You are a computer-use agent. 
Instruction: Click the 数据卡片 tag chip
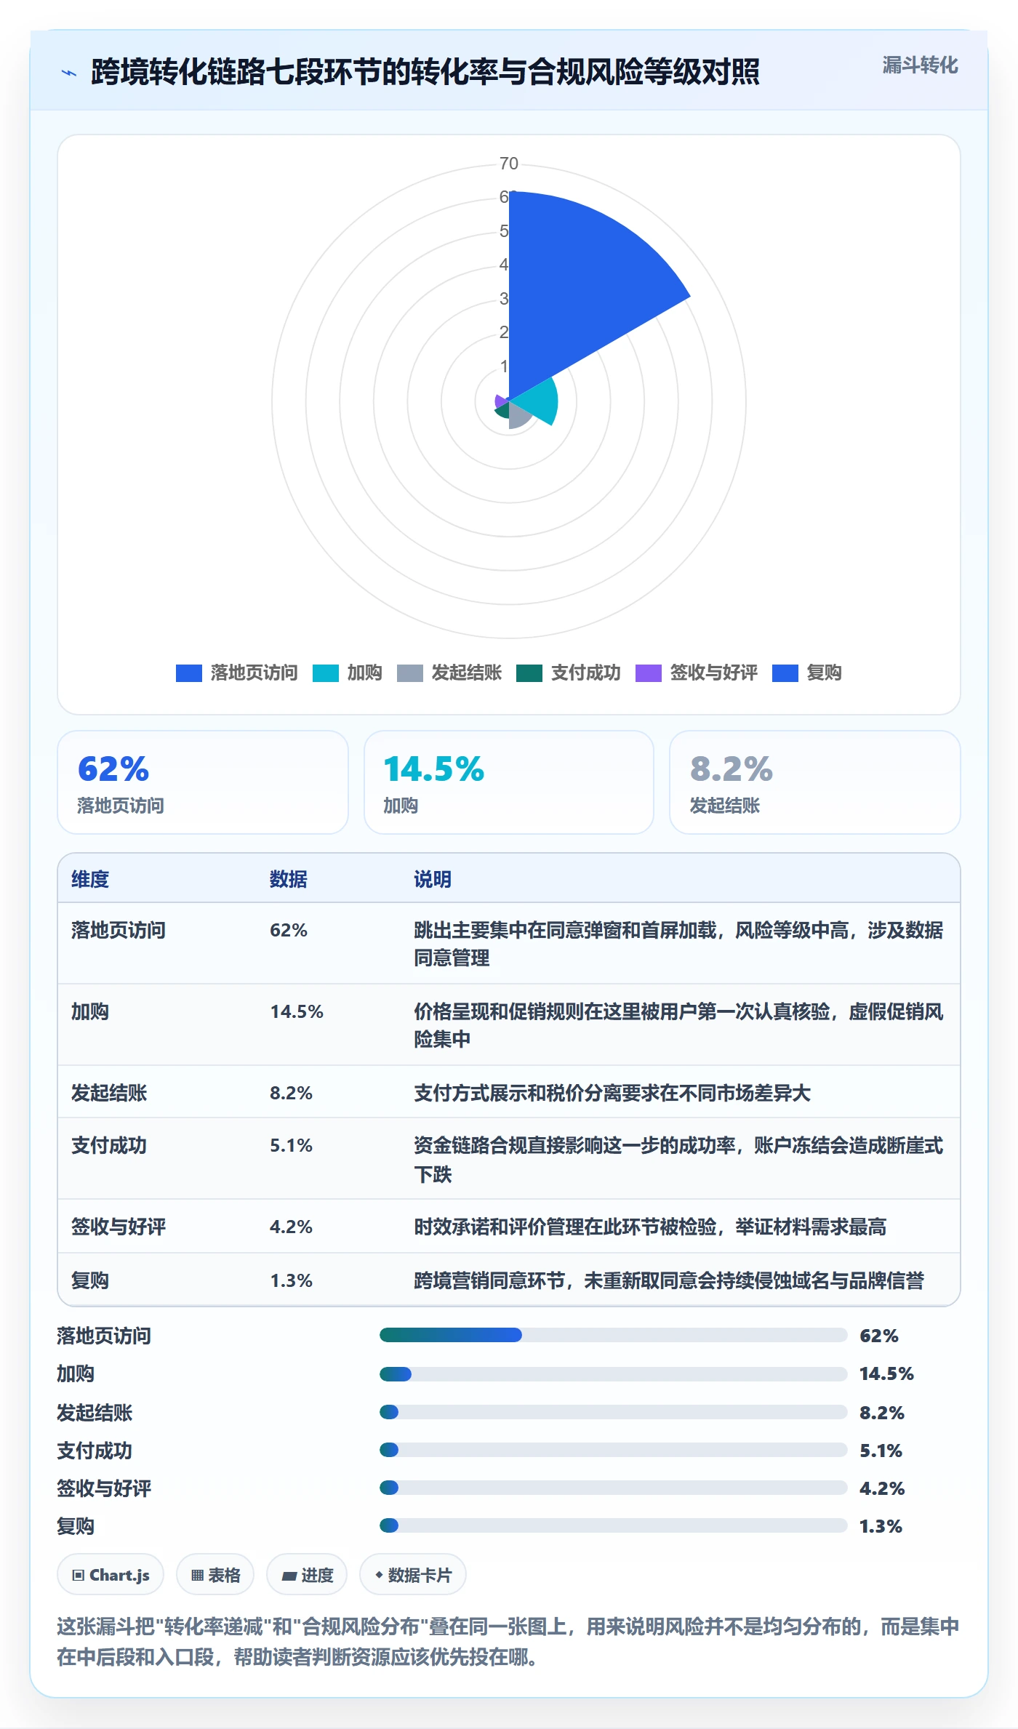click(413, 1575)
